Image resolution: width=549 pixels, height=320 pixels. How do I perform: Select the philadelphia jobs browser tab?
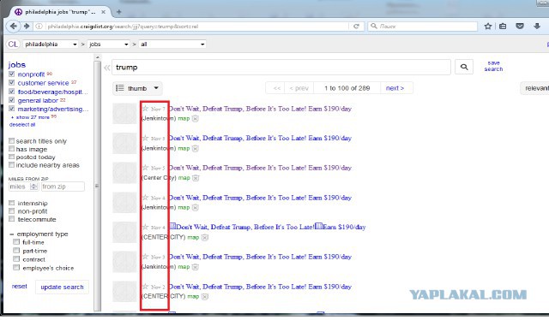59,12
